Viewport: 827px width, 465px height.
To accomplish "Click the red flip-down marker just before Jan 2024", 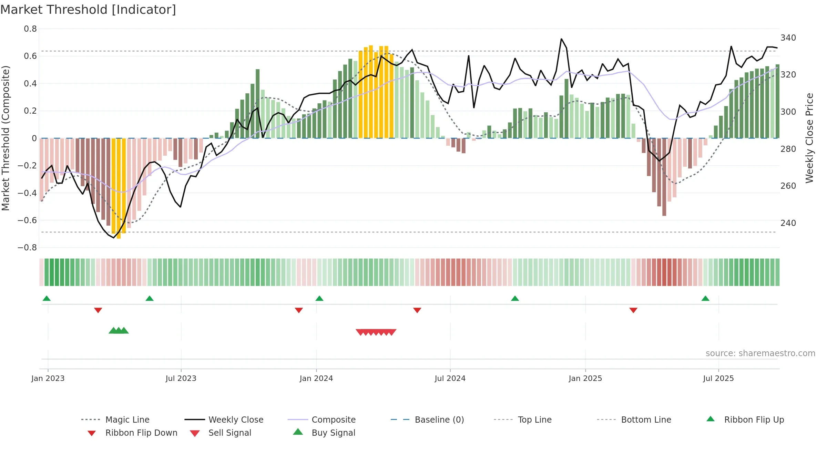I will click(299, 310).
